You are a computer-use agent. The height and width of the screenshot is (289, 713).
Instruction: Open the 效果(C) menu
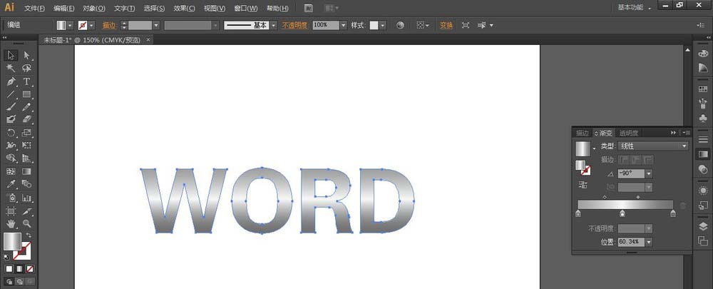click(184, 8)
